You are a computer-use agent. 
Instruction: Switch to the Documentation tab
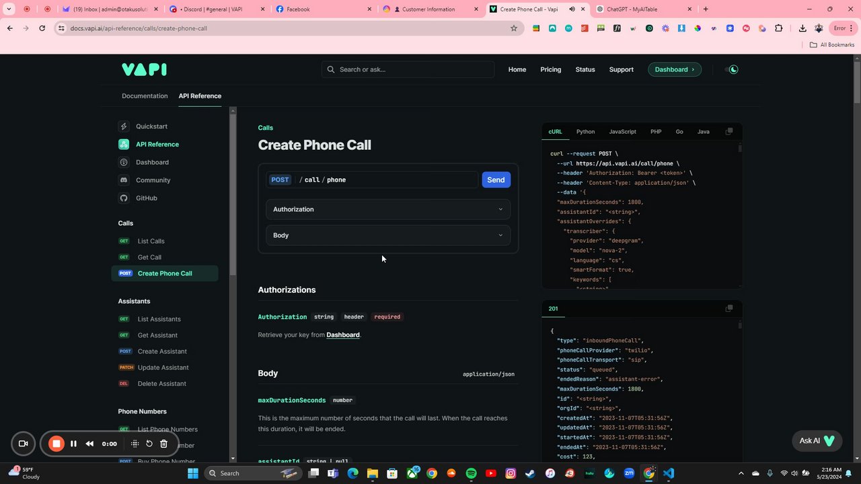(145, 95)
